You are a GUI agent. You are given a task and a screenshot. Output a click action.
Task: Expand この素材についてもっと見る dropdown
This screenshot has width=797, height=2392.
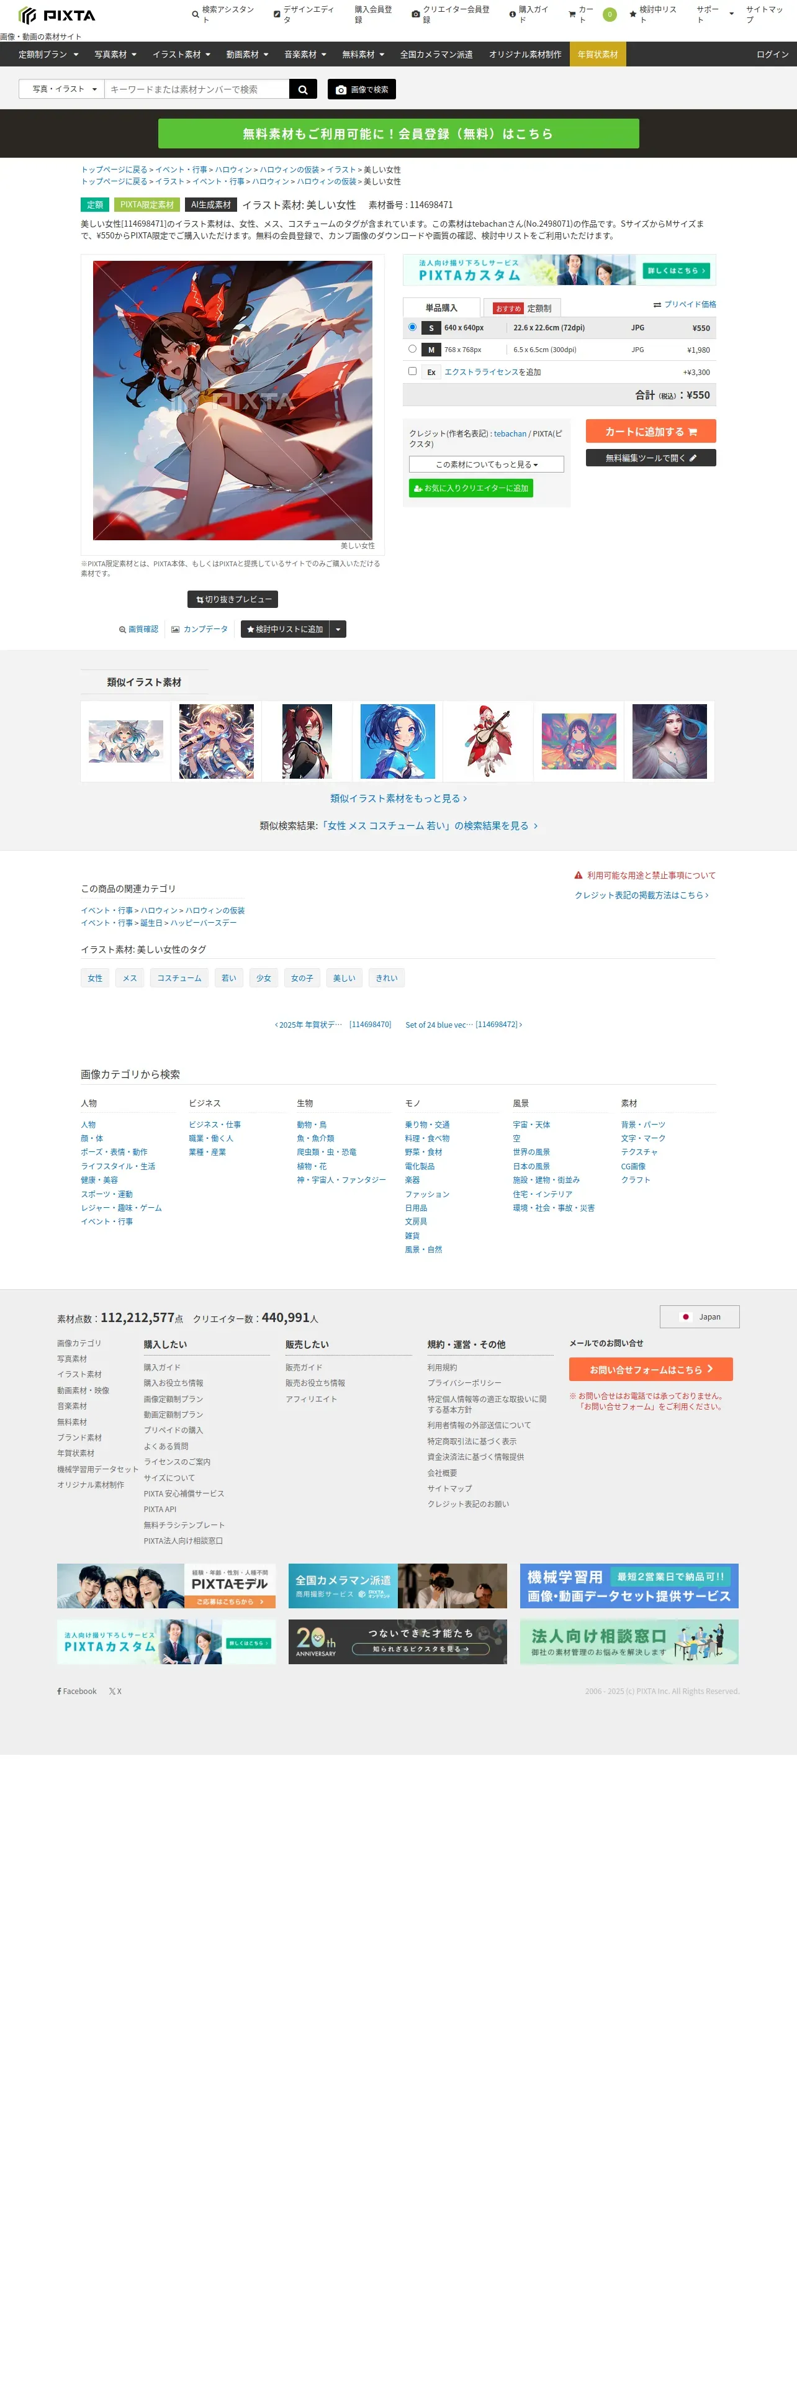(486, 464)
